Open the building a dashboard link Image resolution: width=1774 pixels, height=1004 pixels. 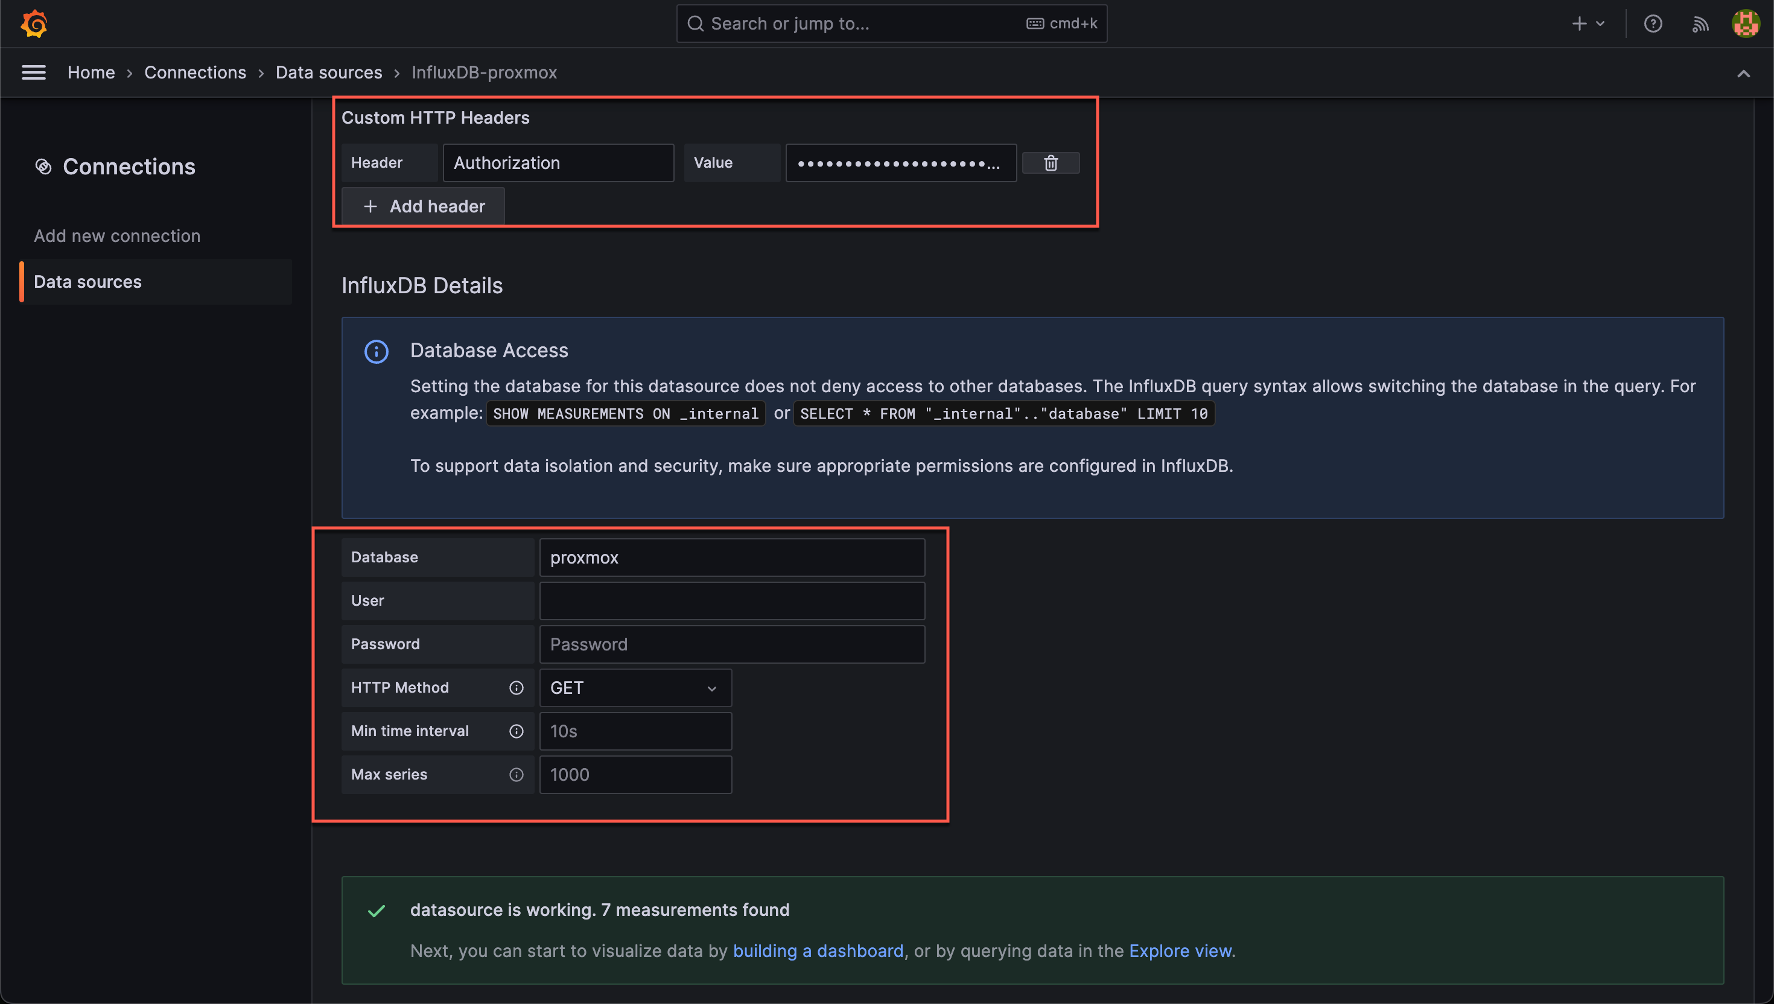point(818,951)
